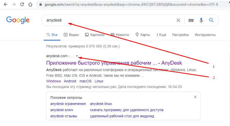
Task: Click the blue magnifier search button
Action: pos(211,20)
